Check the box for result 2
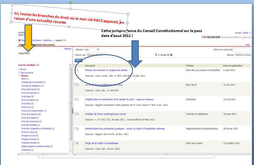This screenshot has height=165, width=254. [x=76, y=85]
